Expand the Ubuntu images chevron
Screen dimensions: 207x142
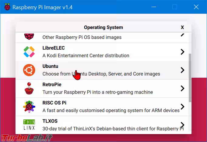(182, 70)
